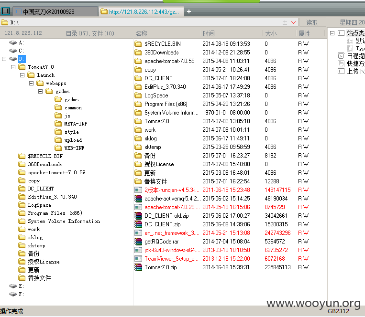Select drive E: icon in tree
The width and height of the screenshot is (365, 317).
click(x=13, y=286)
